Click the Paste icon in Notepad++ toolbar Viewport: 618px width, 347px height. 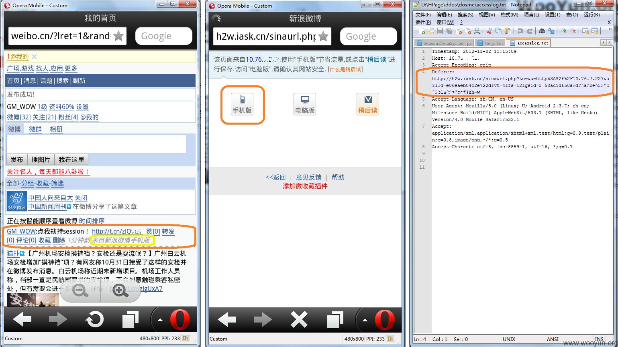click(x=508, y=31)
